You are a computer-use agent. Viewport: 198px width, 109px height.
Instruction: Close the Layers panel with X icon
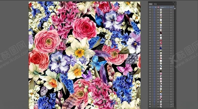175,2
